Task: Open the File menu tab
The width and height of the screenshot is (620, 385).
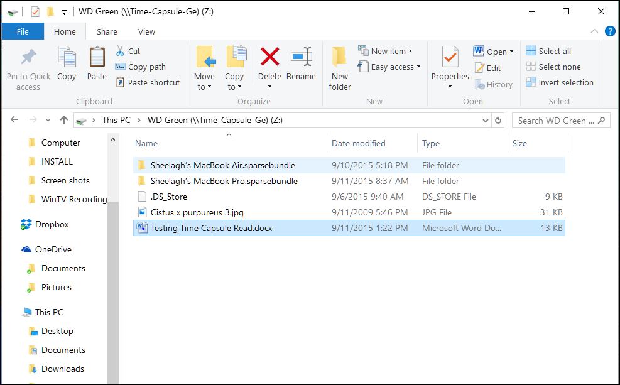Action: pos(23,31)
